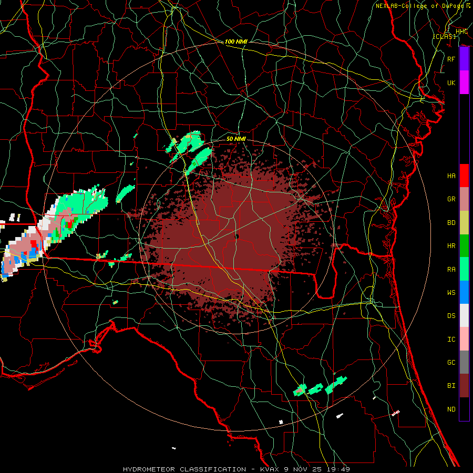Click the 'WS' legend label
This screenshot has height=473, width=473.
pos(451,293)
